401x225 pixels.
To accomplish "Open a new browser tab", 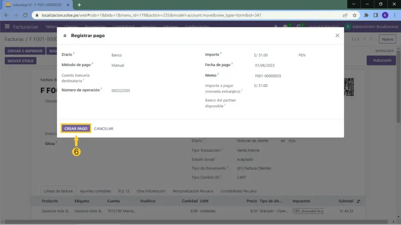I will tap(79, 5).
